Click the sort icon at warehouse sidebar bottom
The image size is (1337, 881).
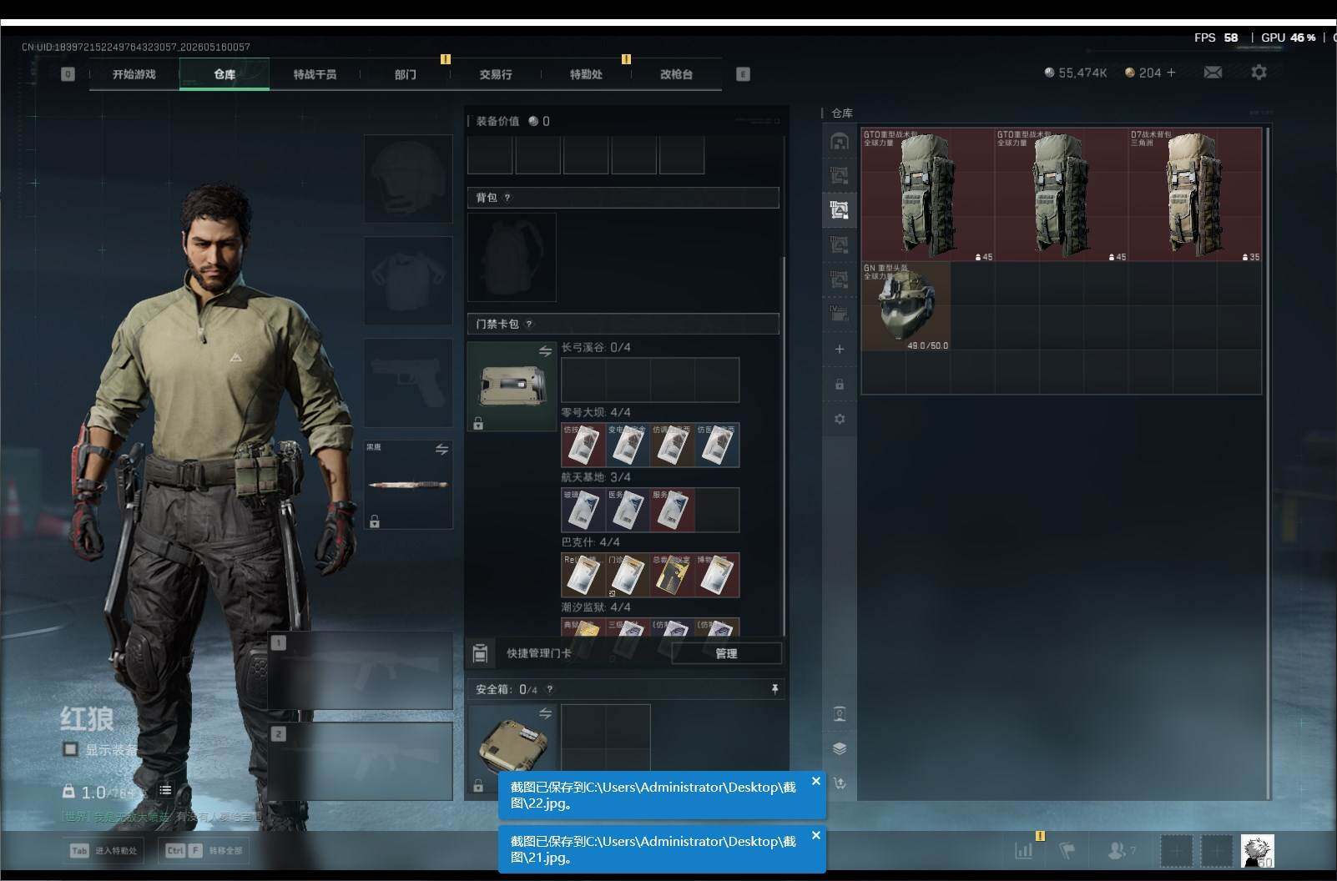(840, 783)
